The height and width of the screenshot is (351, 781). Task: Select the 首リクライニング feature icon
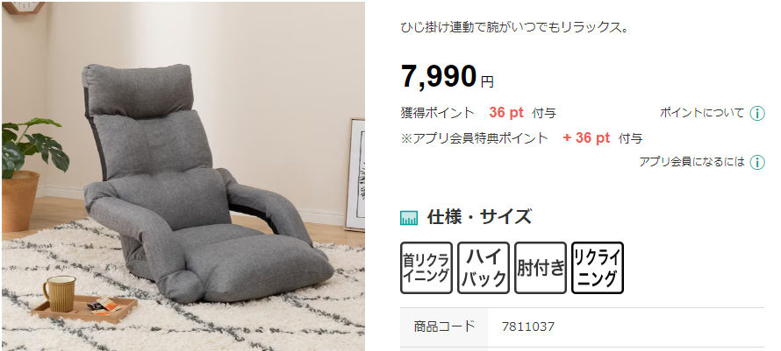coord(426,268)
